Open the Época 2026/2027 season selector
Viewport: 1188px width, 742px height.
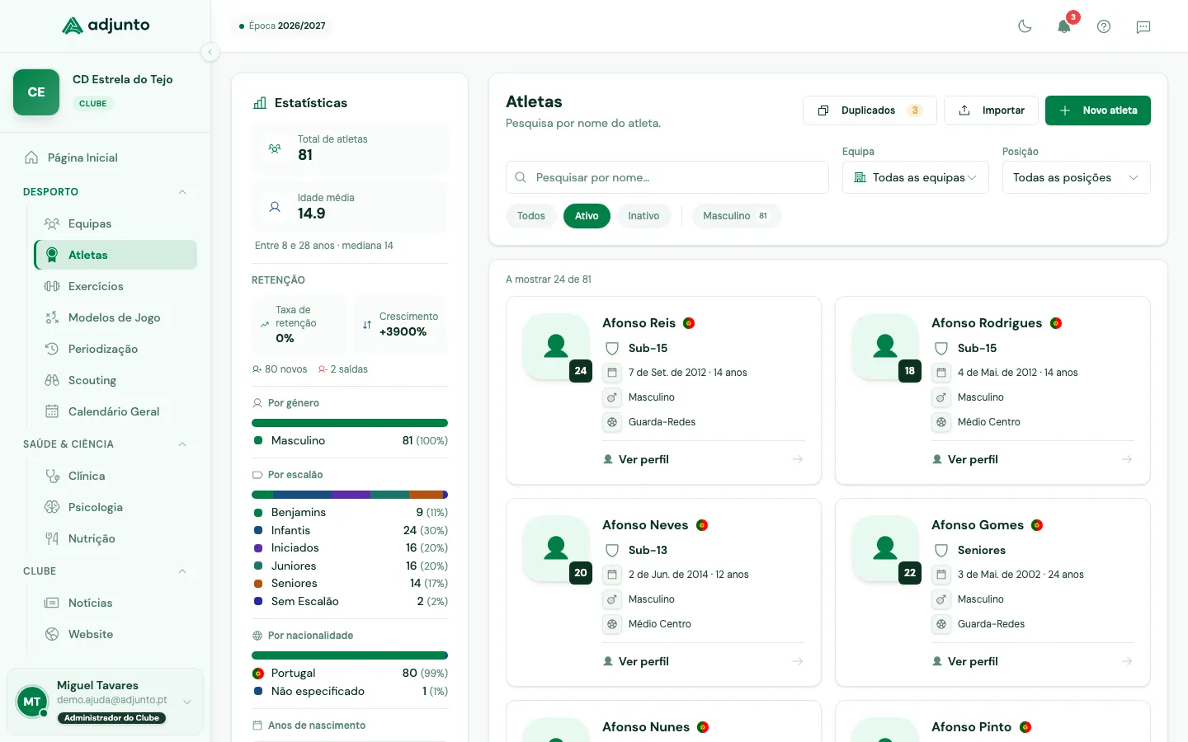282,26
